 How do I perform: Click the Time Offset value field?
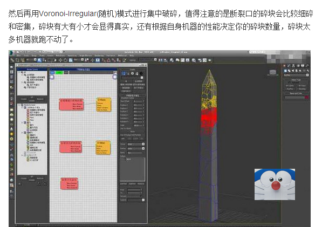coord(138,101)
